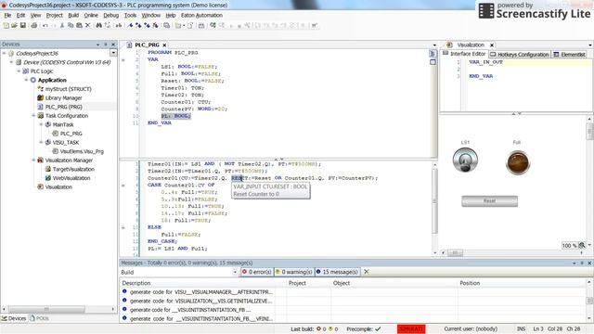Fold the VAR block in declaration editor
The height and width of the screenshot is (334, 594).
pyautogui.click(x=123, y=59)
